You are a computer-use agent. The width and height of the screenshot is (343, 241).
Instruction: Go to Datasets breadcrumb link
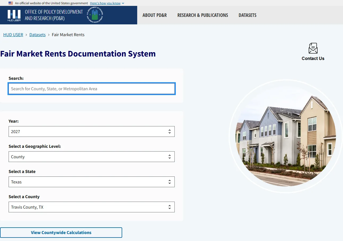[38, 35]
